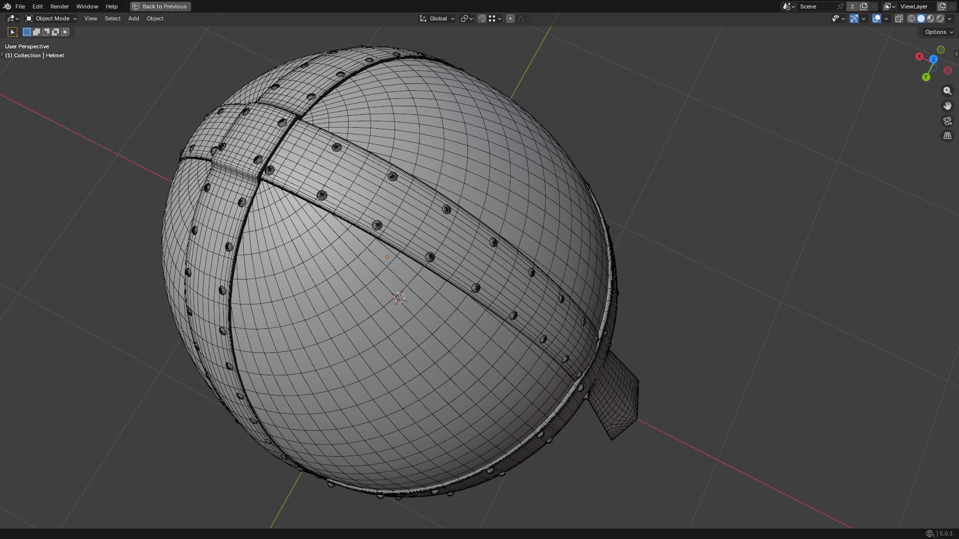The height and width of the screenshot is (539, 959).
Task: Click the Back to Previous button
Action: (160, 6)
